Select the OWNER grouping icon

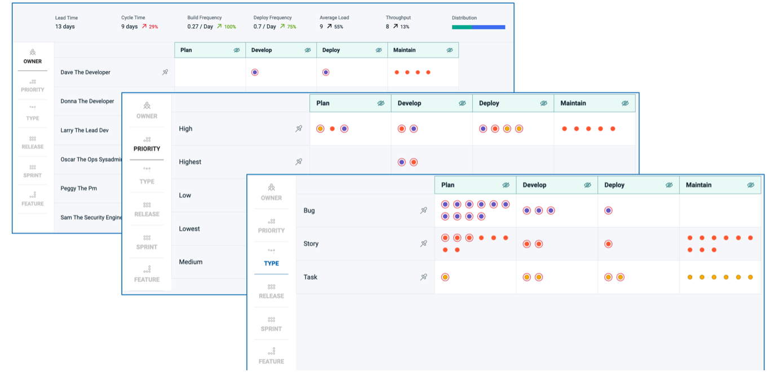point(32,54)
